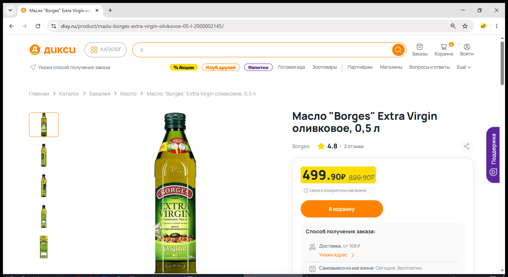Add product with В корзину button

click(341, 209)
